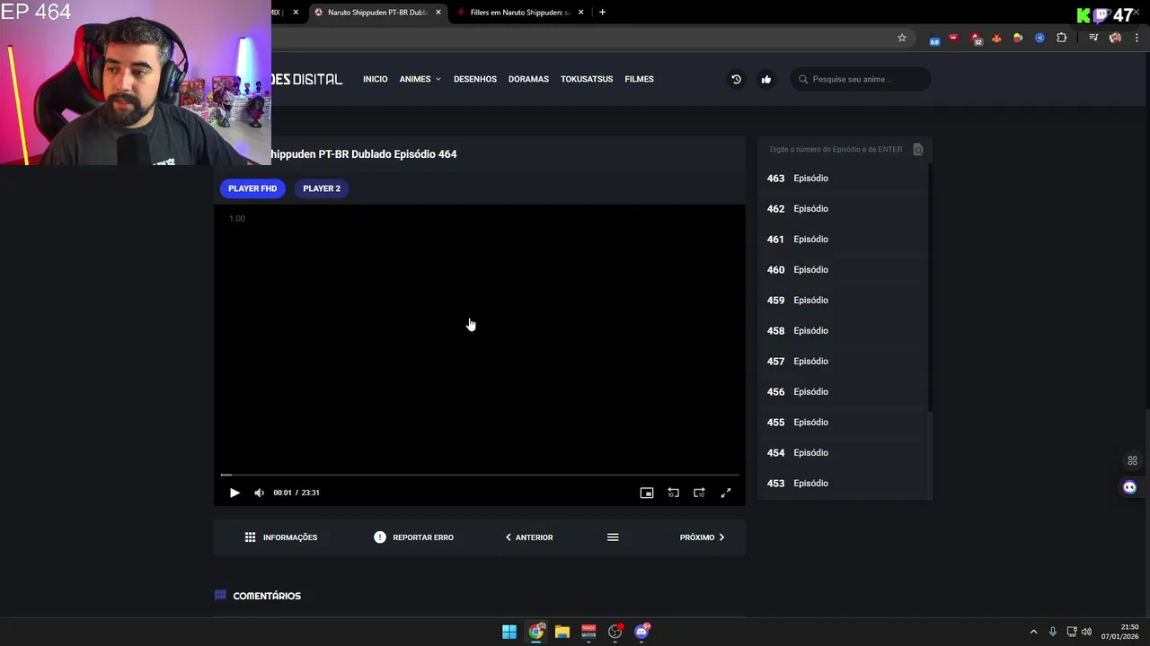Open a new browser tab
1150x646 pixels.
point(602,13)
